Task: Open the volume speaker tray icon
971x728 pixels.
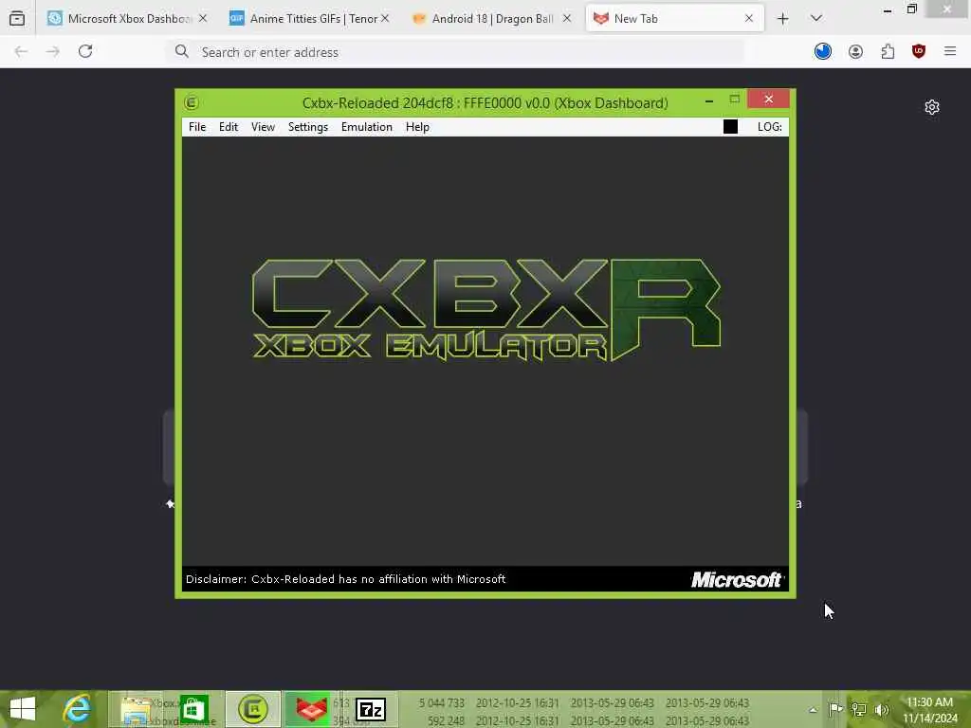Action: click(882, 709)
